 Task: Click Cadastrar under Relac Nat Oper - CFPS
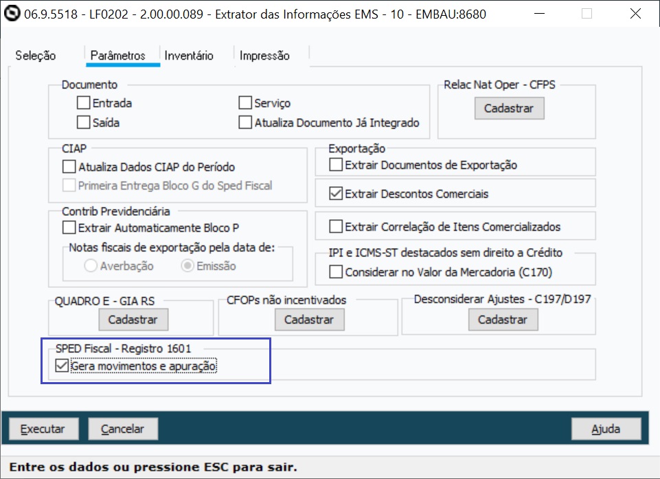click(x=510, y=109)
